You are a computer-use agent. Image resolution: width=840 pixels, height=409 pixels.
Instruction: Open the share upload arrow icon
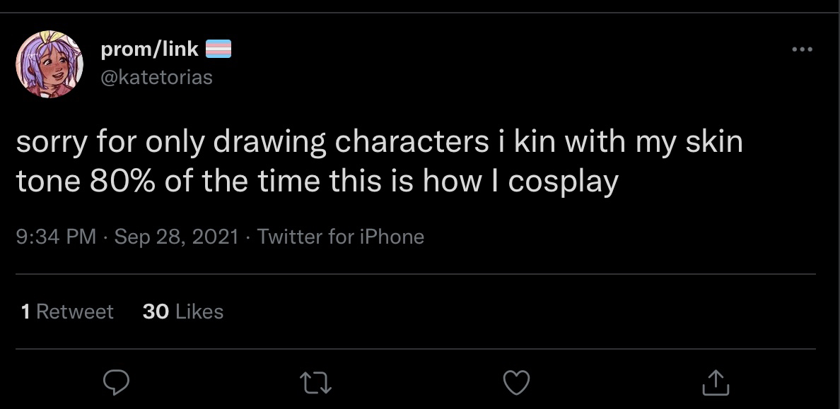716,382
